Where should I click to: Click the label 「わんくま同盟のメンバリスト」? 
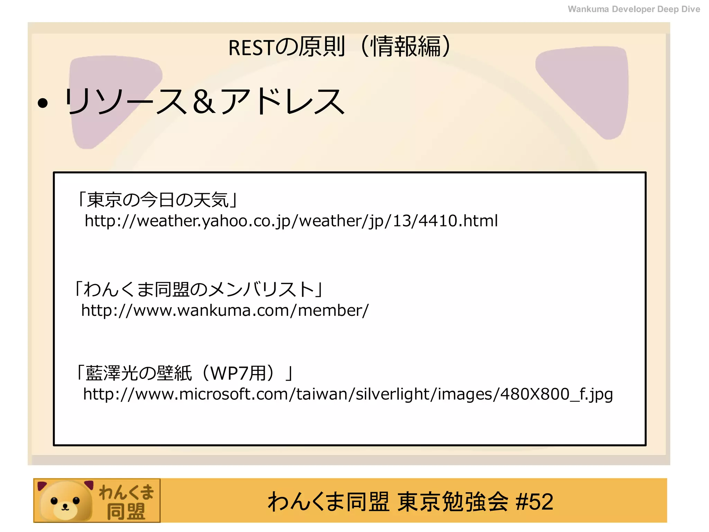[198, 289]
